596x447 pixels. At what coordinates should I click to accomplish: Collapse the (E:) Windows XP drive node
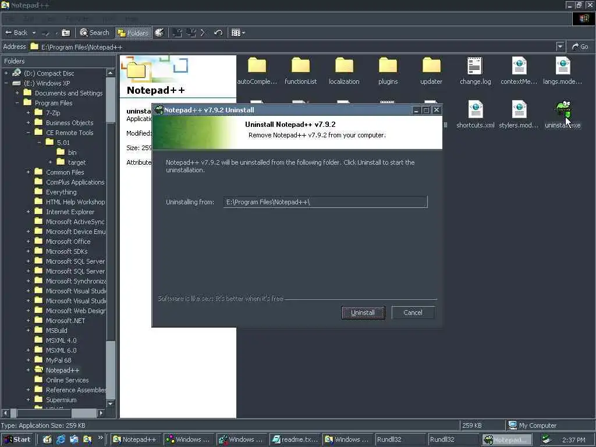point(6,83)
